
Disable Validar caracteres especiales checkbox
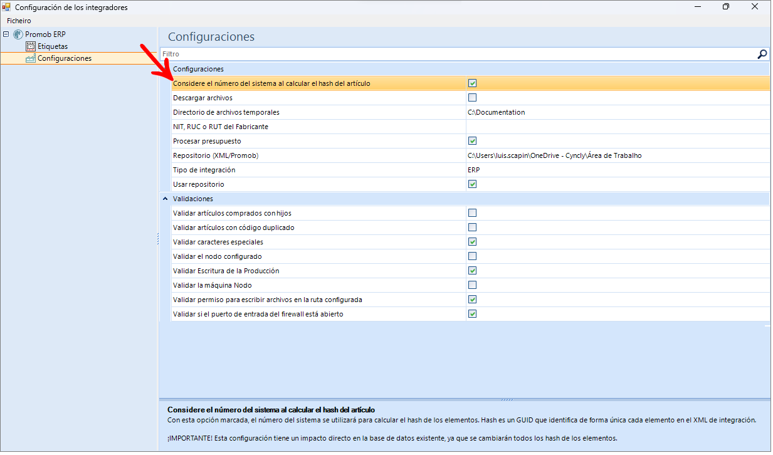[x=473, y=242]
